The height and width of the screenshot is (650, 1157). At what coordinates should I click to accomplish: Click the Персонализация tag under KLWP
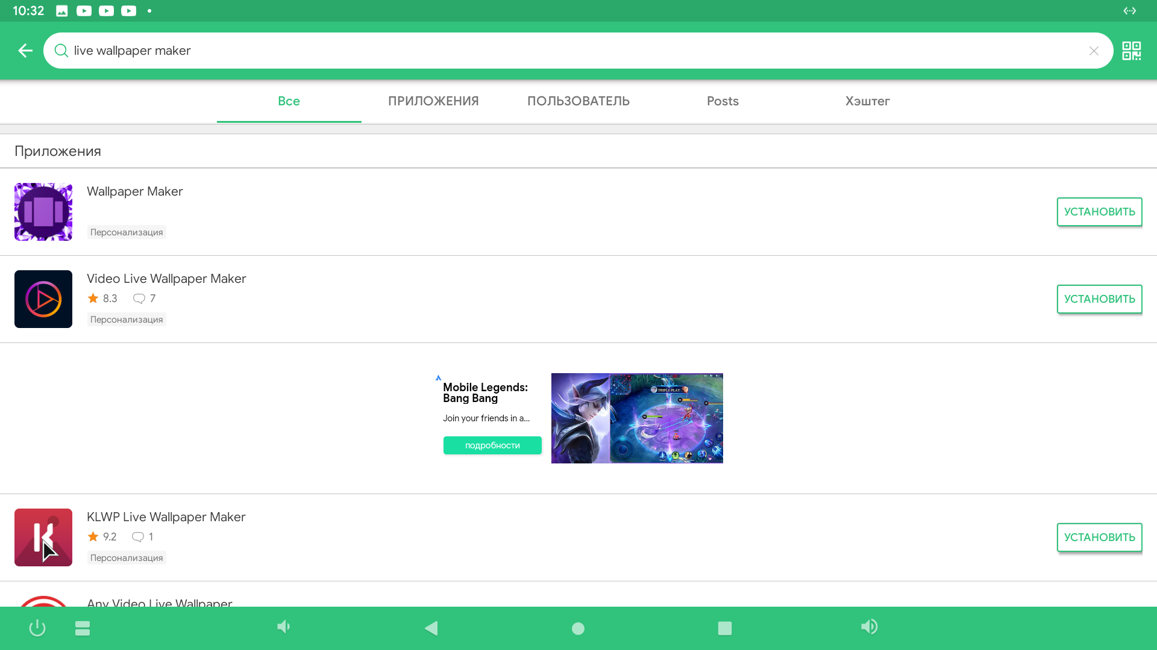pyautogui.click(x=127, y=558)
